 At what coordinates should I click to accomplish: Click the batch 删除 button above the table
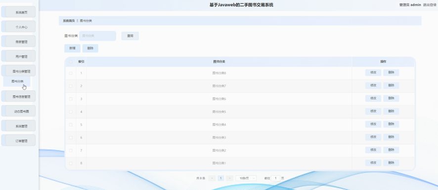coord(90,48)
